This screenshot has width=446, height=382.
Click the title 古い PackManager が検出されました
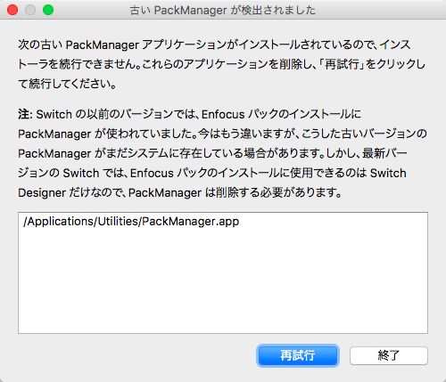click(x=223, y=11)
